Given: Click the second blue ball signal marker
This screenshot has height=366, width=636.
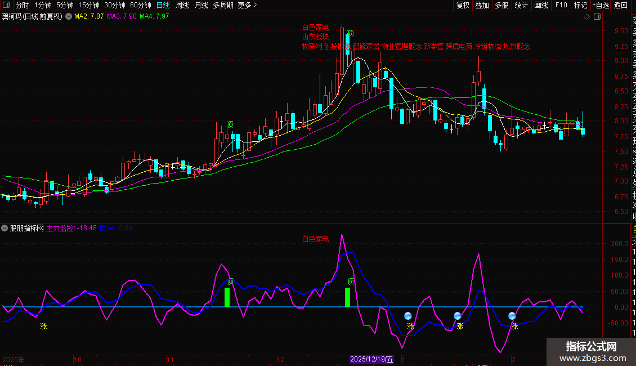Looking at the screenshot, I should 458,316.
